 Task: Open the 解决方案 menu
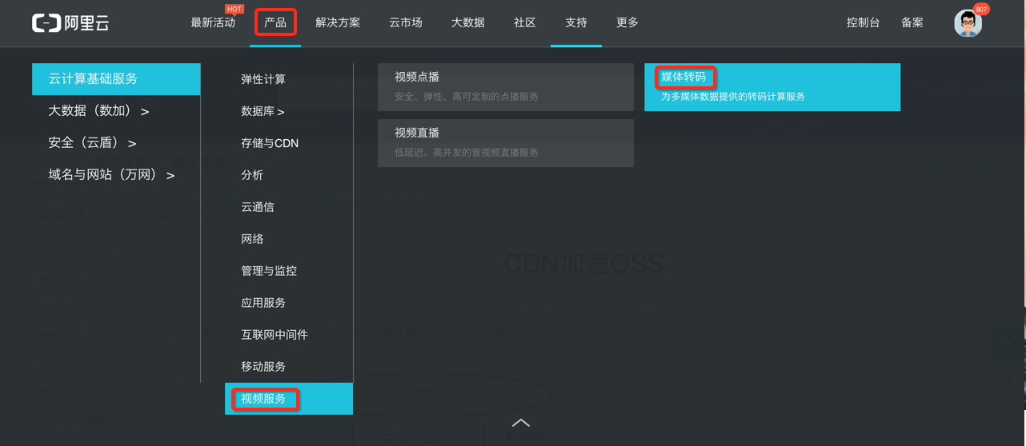(338, 22)
